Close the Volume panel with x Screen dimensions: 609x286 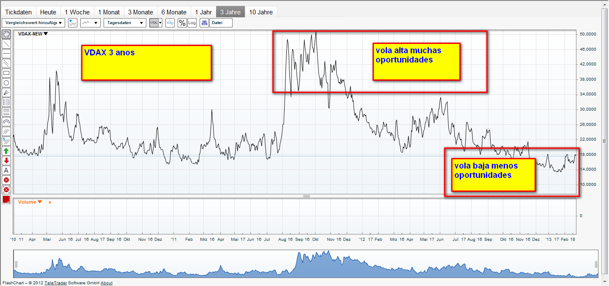[49, 202]
